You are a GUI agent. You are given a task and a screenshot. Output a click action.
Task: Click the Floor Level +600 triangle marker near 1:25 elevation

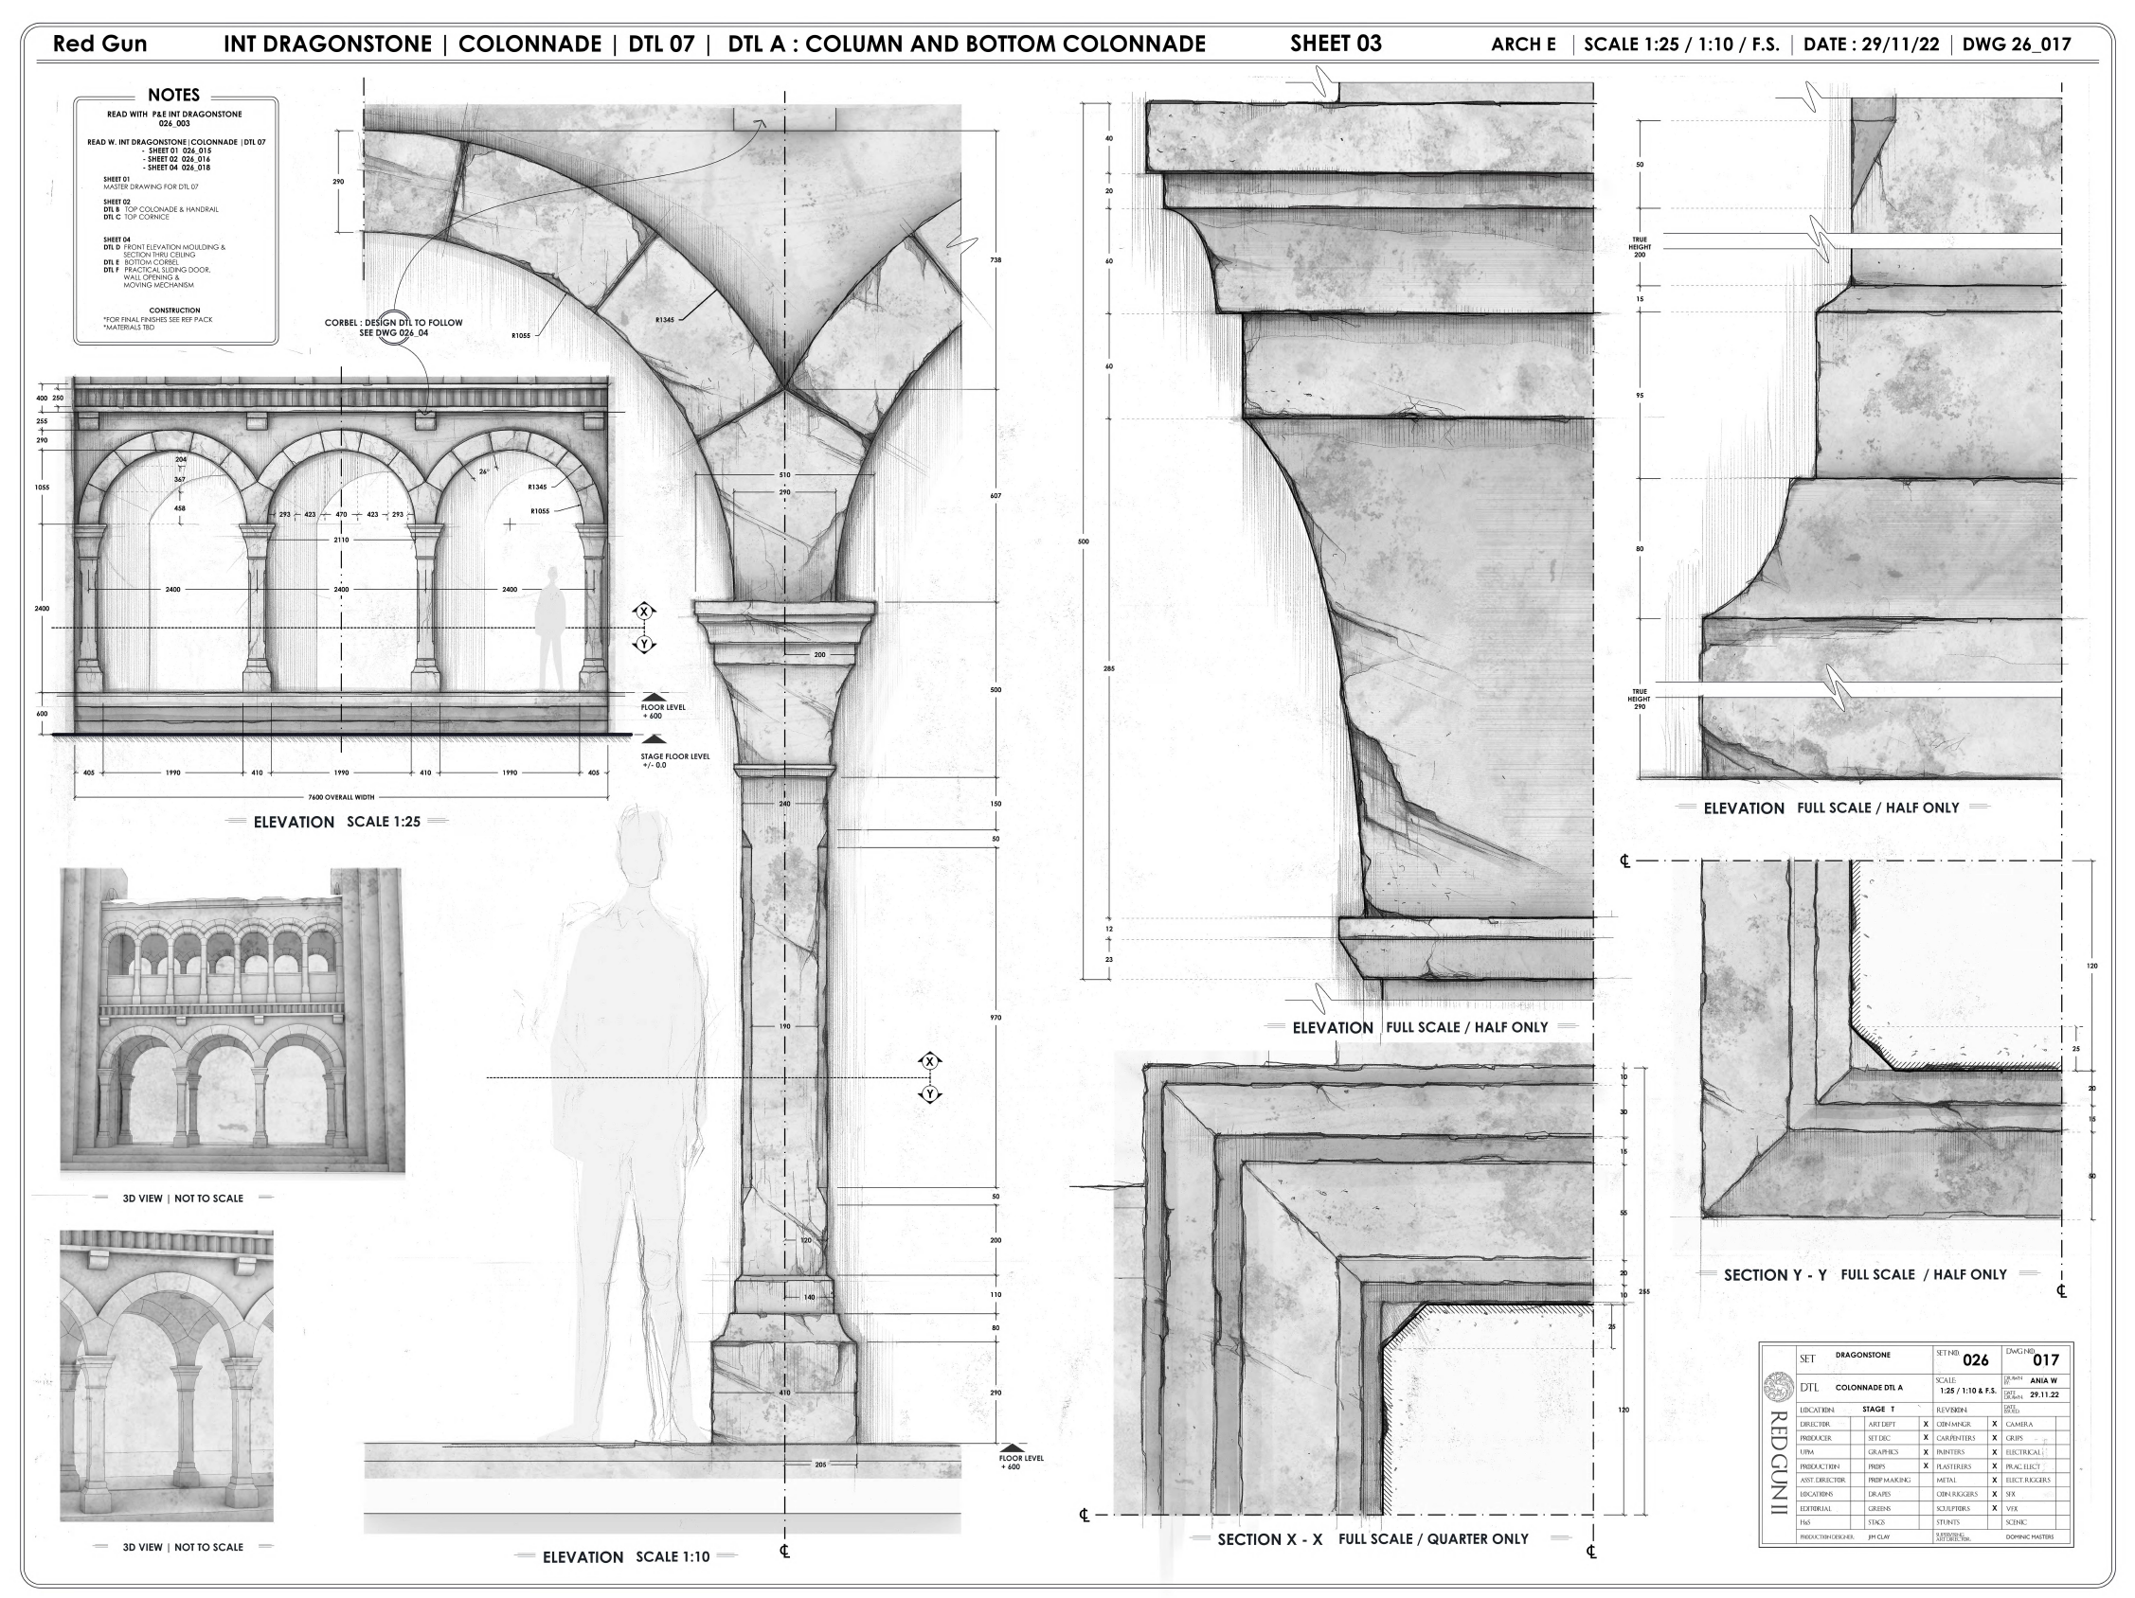pyautogui.click(x=654, y=697)
